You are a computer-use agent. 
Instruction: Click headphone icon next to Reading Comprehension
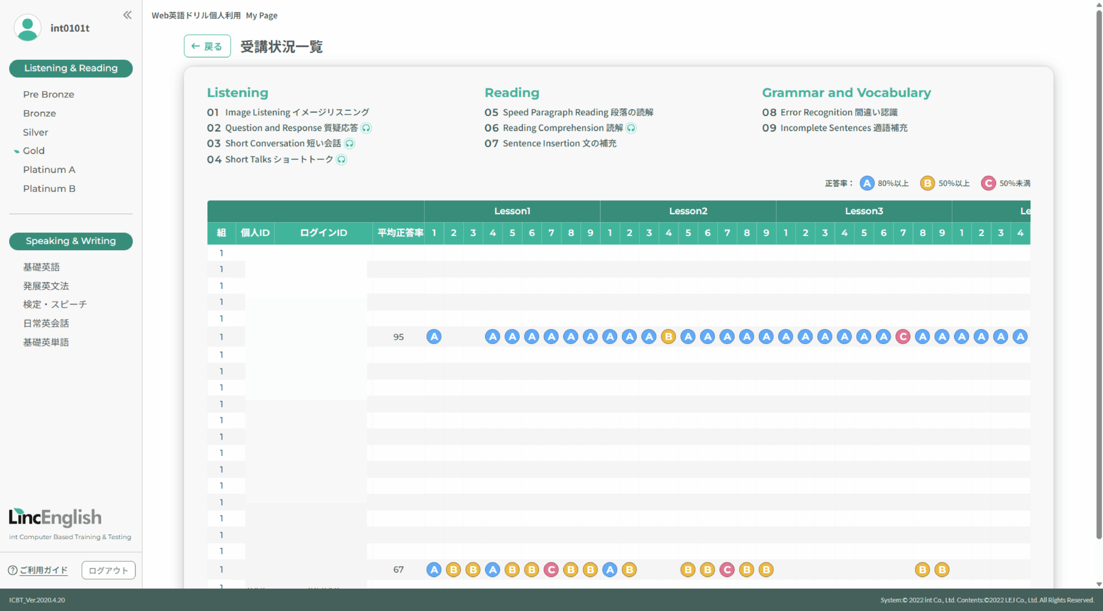pyautogui.click(x=631, y=128)
